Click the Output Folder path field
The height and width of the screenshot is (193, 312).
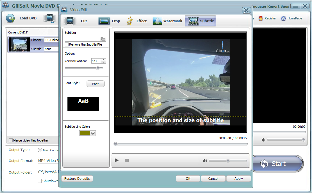pos(48,172)
